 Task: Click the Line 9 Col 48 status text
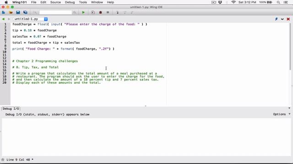pyautogui.click(x=18, y=159)
